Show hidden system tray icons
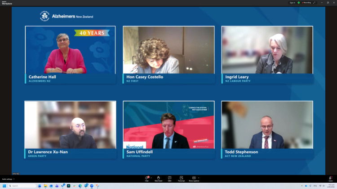The width and height of the screenshot is (337, 189). (x=302, y=186)
